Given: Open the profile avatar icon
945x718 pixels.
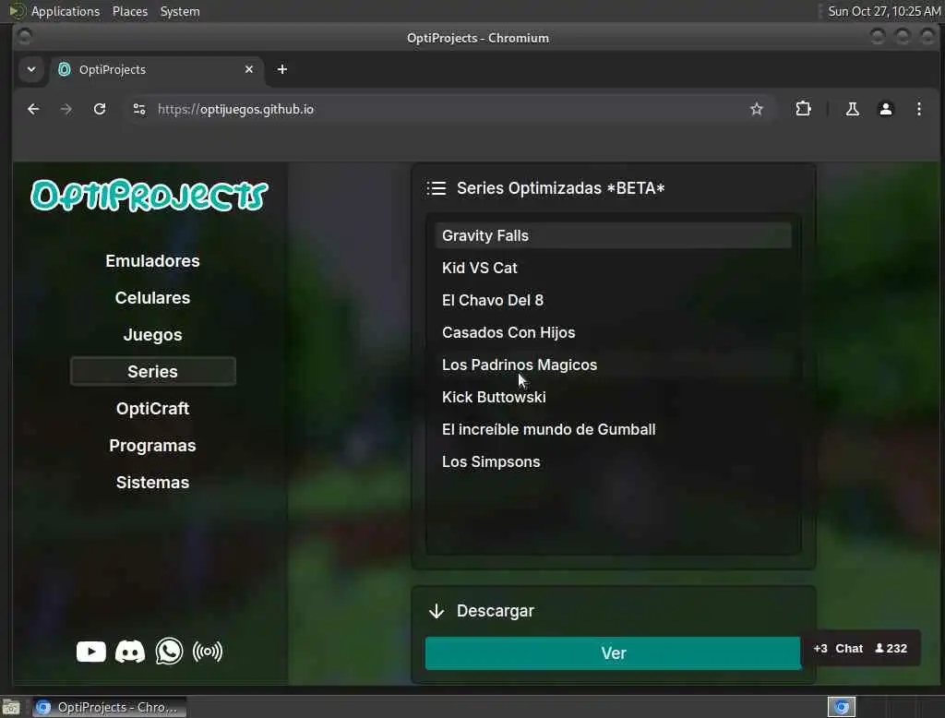Looking at the screenshot, I should click(885, 109).
